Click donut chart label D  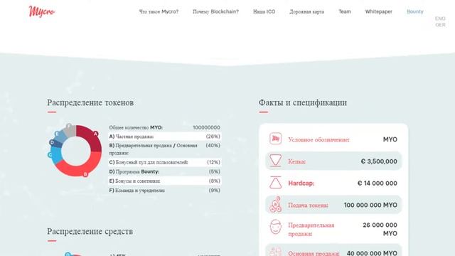coord(52,142)
